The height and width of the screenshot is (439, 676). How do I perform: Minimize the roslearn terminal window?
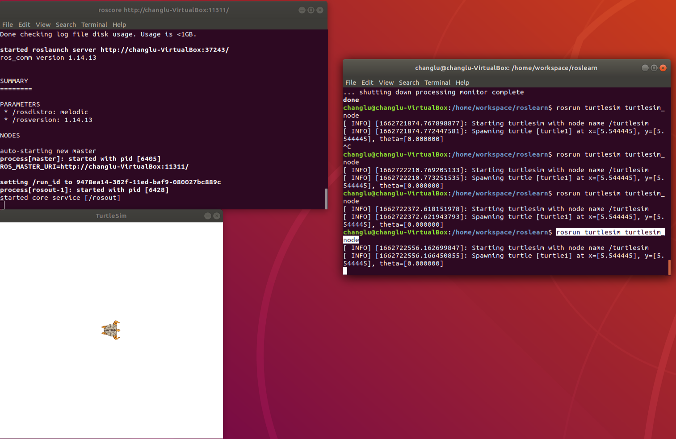tap(645, 68)
